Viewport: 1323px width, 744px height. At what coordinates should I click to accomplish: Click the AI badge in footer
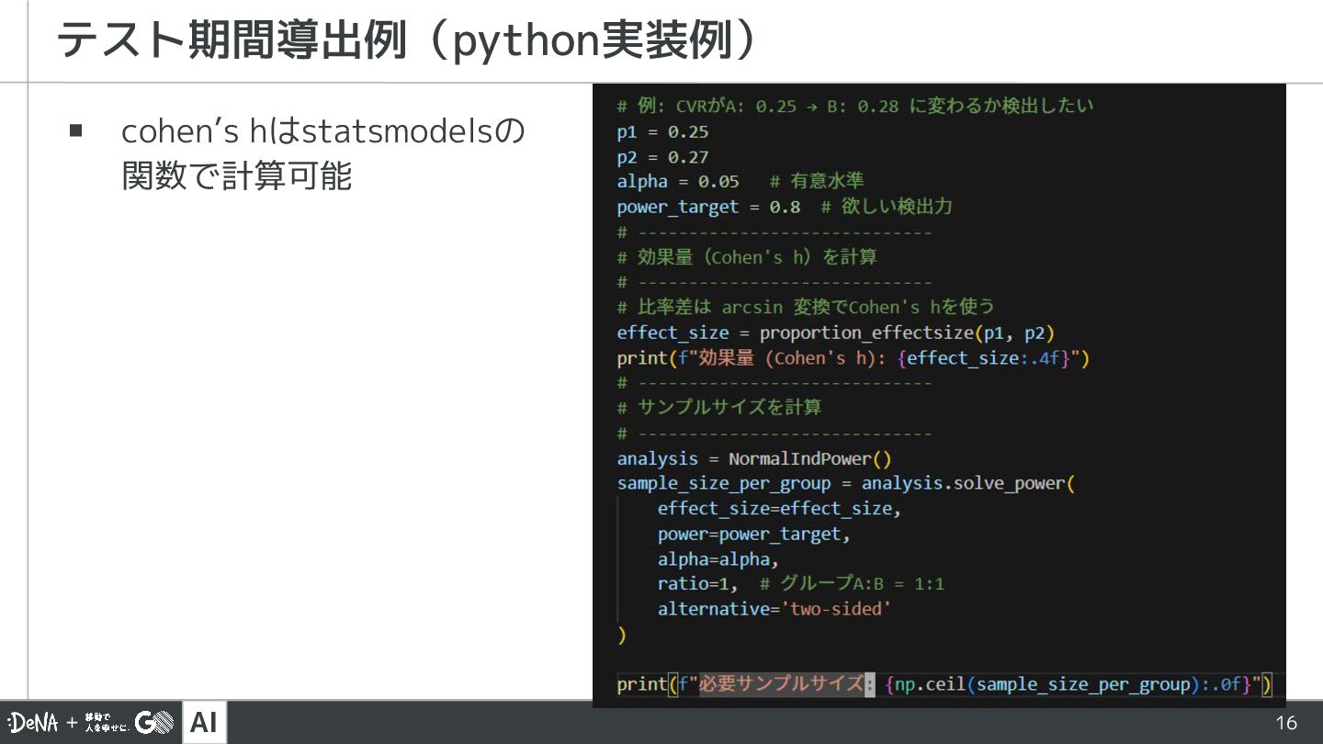204,723
